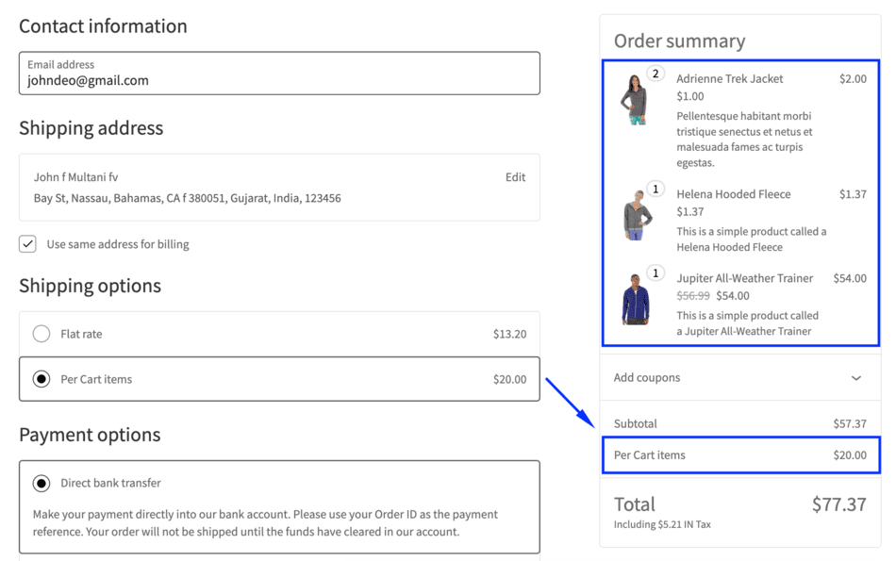The width and height of the screenshot is (896, 561).
Task: Click the Subtotal row in Order summary
Action: click(740, 423)
